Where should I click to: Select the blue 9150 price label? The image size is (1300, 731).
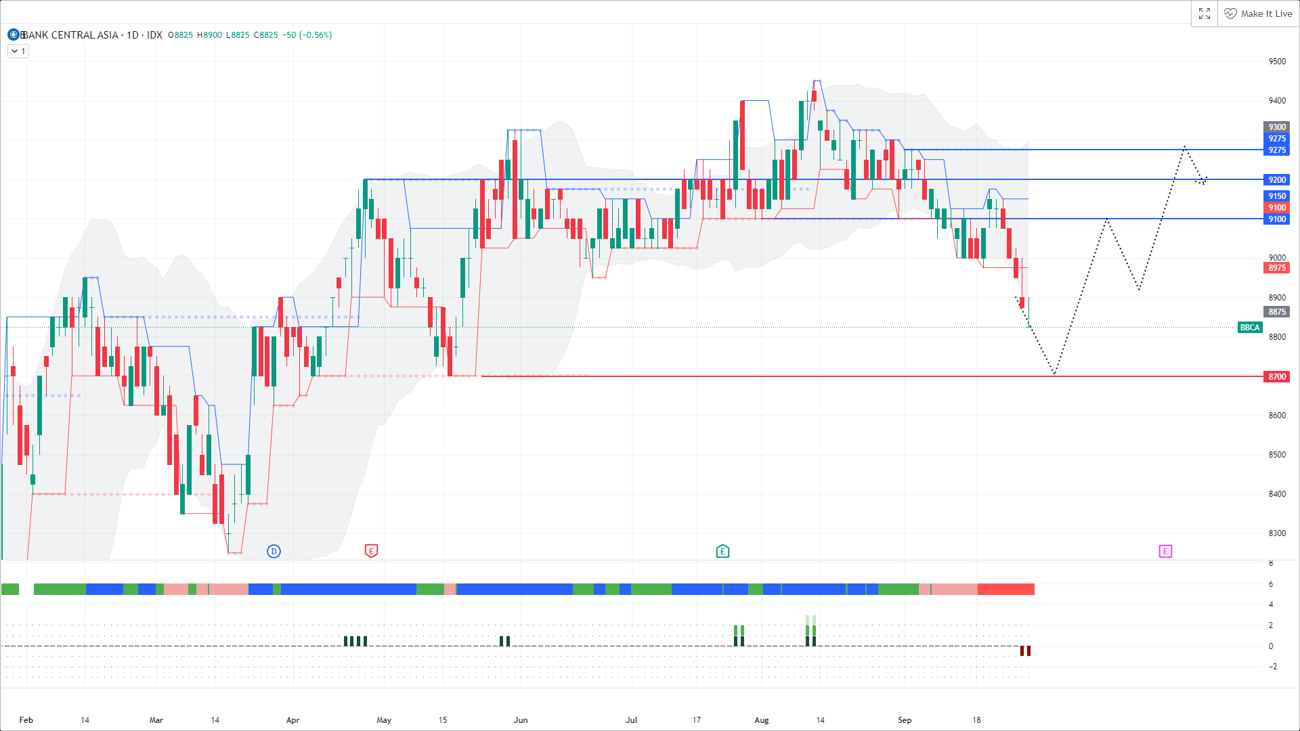click(1277, 196)
